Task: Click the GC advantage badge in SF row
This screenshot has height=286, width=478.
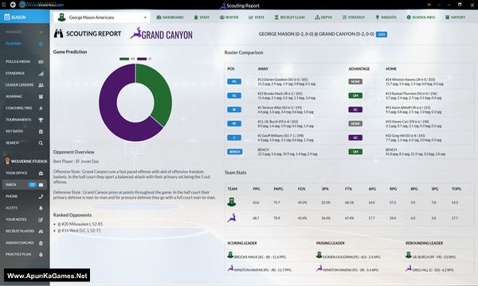Action: click(x=355, y=110)
